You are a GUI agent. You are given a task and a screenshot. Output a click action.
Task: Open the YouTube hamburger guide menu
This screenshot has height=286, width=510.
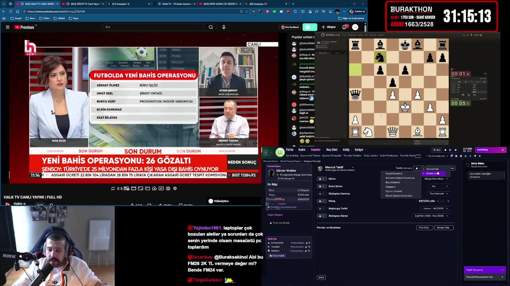(7, 27)
